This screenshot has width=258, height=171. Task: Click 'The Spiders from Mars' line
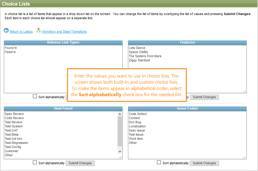coord(145,56)
